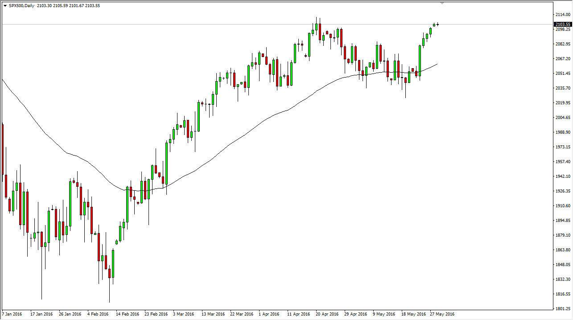
Task: Click the 1988.90 price axis label
Action: [563, 132]
